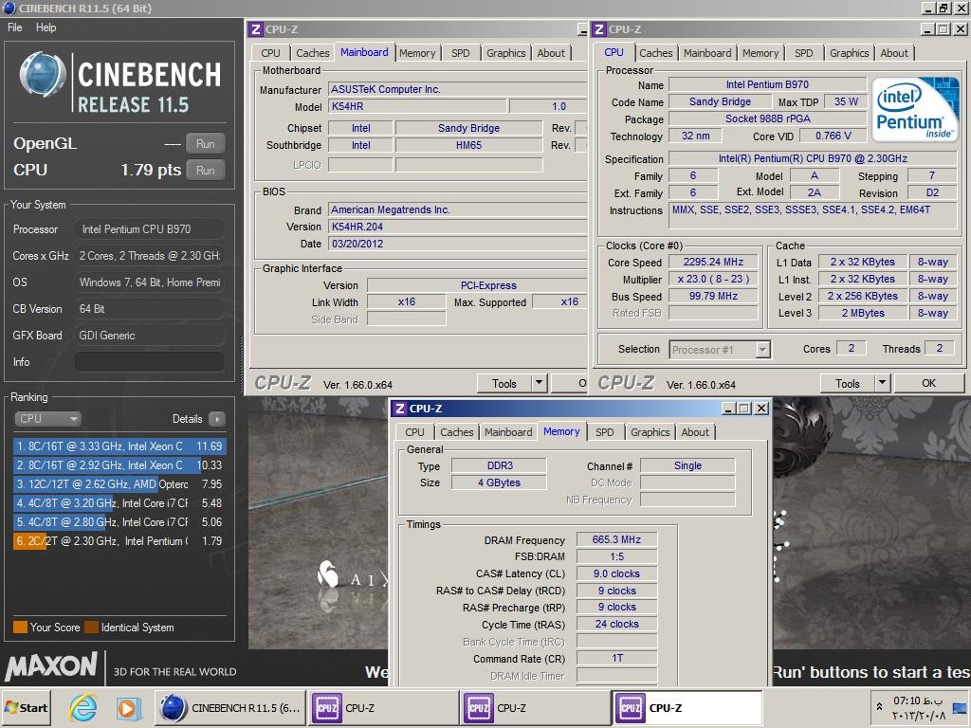Run the CPU benchmark

[x=206, y=171]
